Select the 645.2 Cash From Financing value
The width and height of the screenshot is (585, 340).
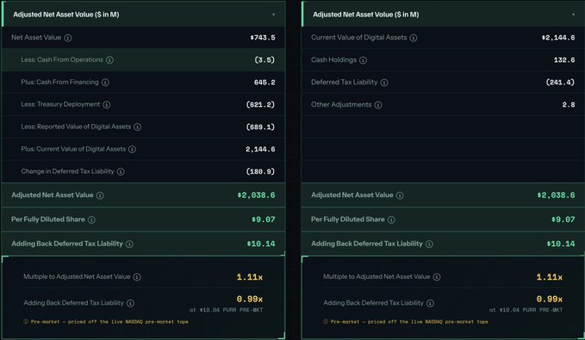264,83
